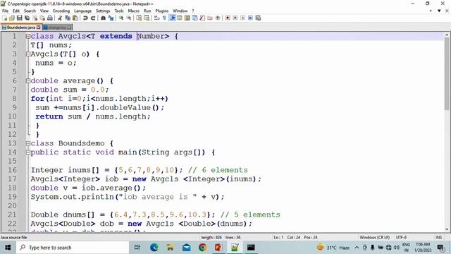
Task: Click the Task View taskbar button
Action: point(137,248)
